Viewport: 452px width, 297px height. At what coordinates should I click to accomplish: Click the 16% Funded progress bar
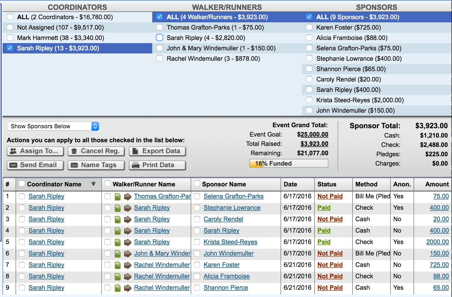[x=289, y=164]
